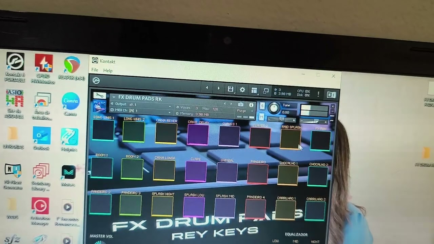
Task: Open the Purge dropdown
Action: pyautogui.click(x=245, y=111)
